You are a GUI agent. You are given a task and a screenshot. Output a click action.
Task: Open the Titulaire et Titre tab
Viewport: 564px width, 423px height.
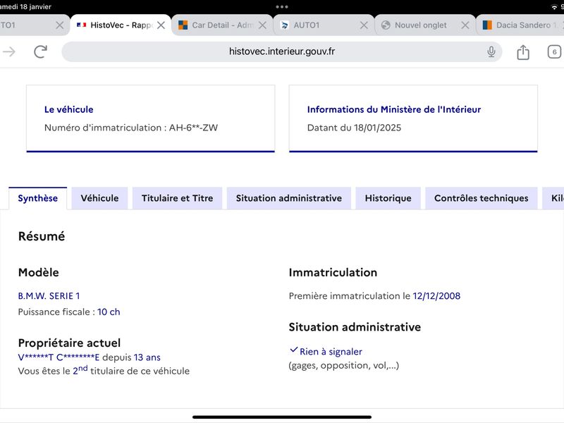pyautogui.click(x=178, y=198)
